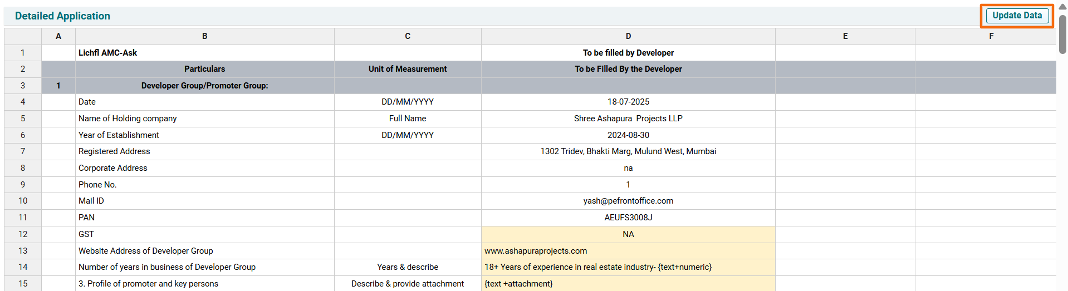Select column F header

pos(991,36)
